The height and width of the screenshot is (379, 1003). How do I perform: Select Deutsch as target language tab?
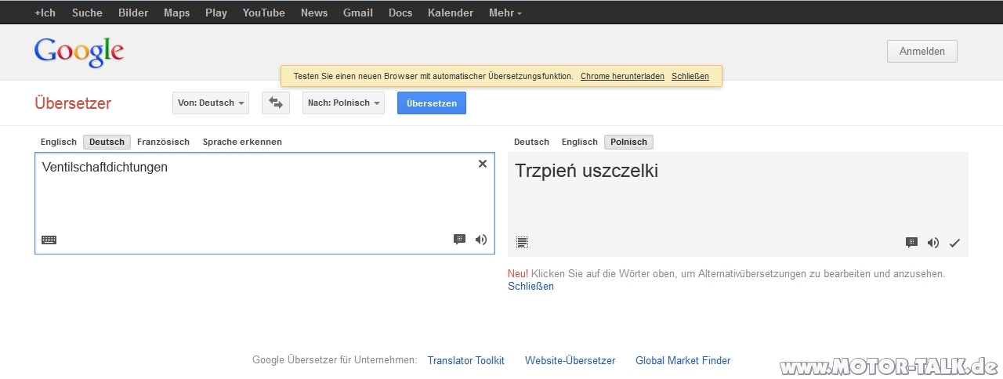531,142
